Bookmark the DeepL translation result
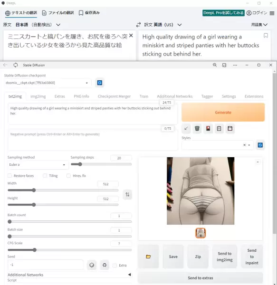This screenshot has width=277, height=285. (266, 36)
